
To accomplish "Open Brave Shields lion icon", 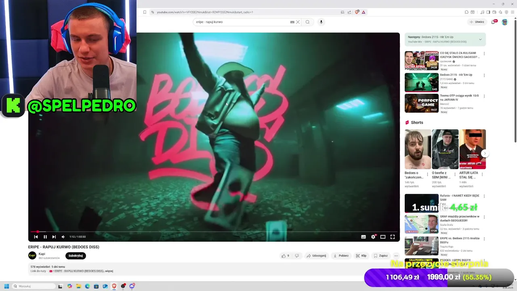I will (x=357, y=12).
